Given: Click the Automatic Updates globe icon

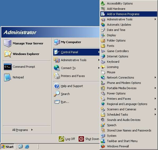Looking at the screenshot, I should [x=103, y=25].
